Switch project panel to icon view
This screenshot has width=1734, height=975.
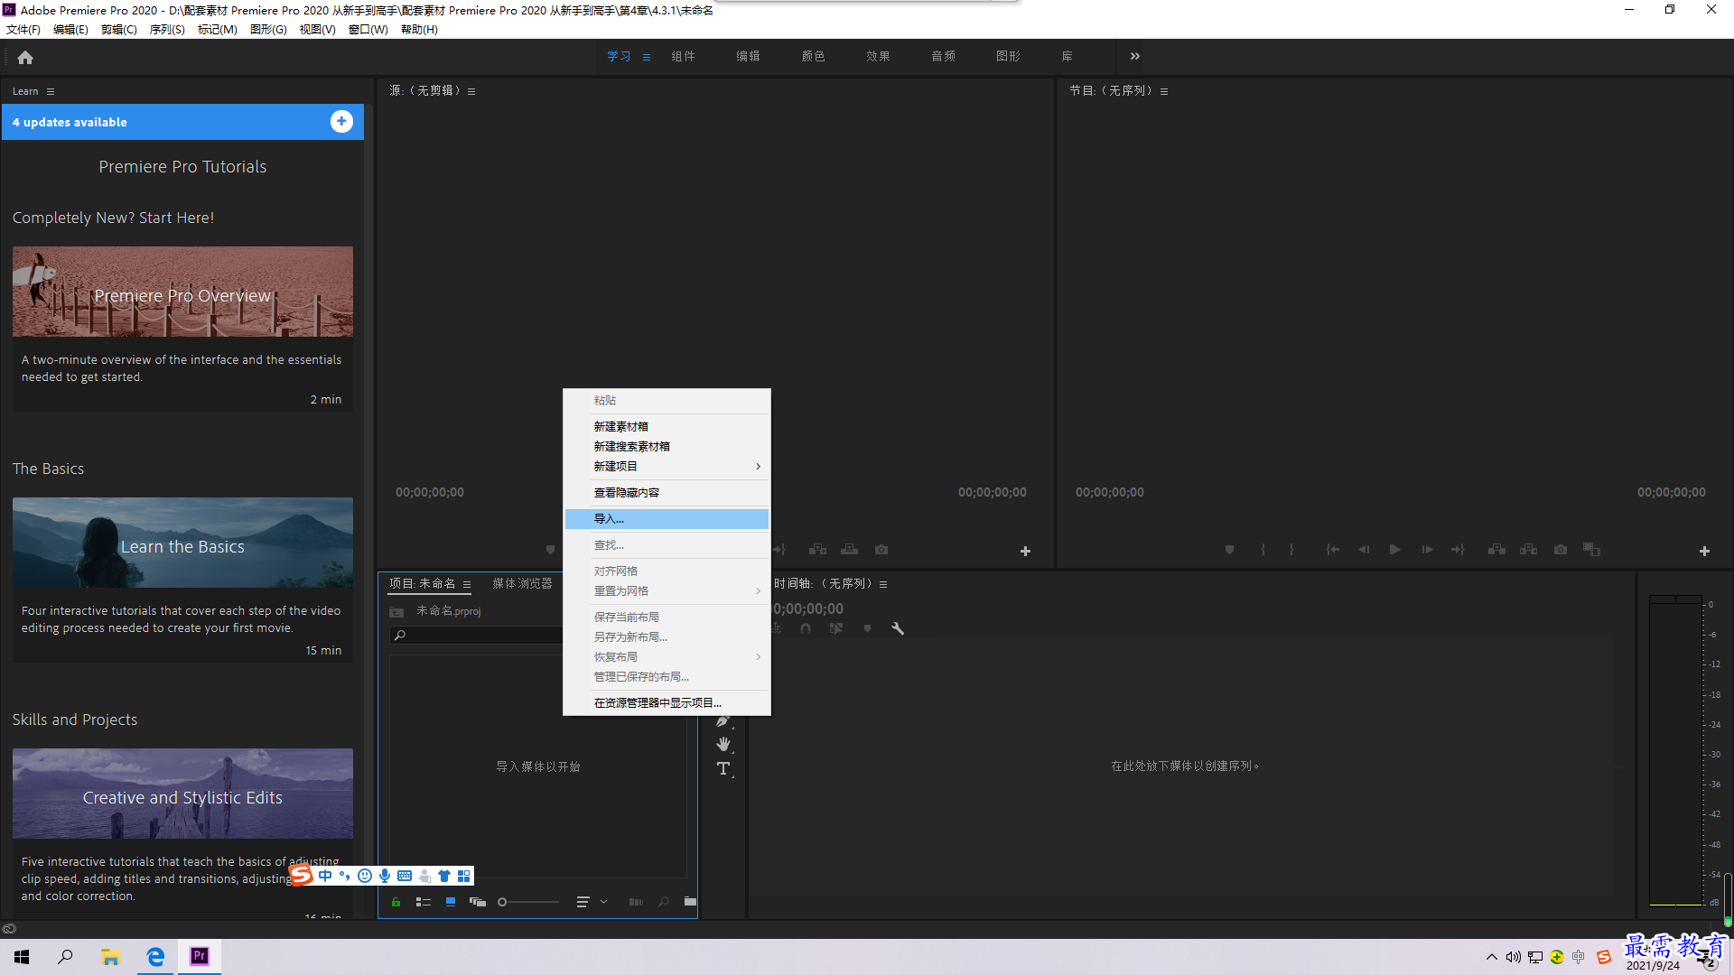(x=451, y=902)
